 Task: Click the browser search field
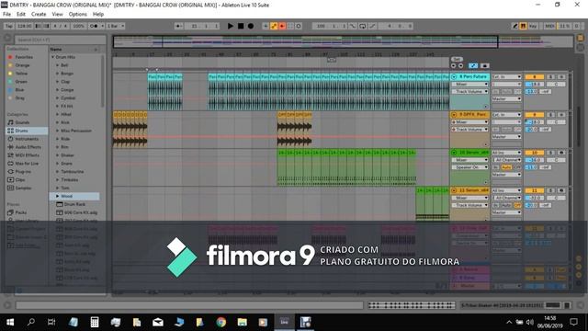coord(60,40)
